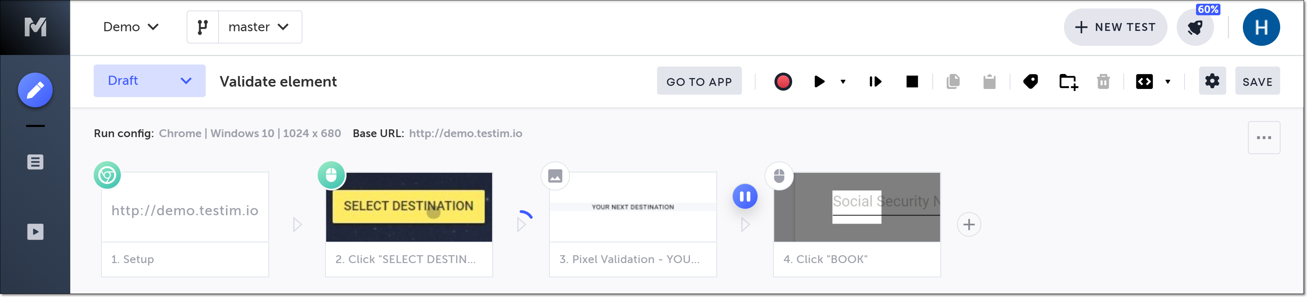Expand the play options arrow
The height and width of the screenshot is (297, 1307).
(843, 81)
